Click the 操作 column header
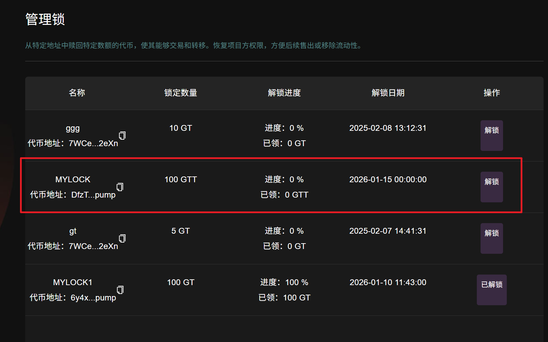 491,93
